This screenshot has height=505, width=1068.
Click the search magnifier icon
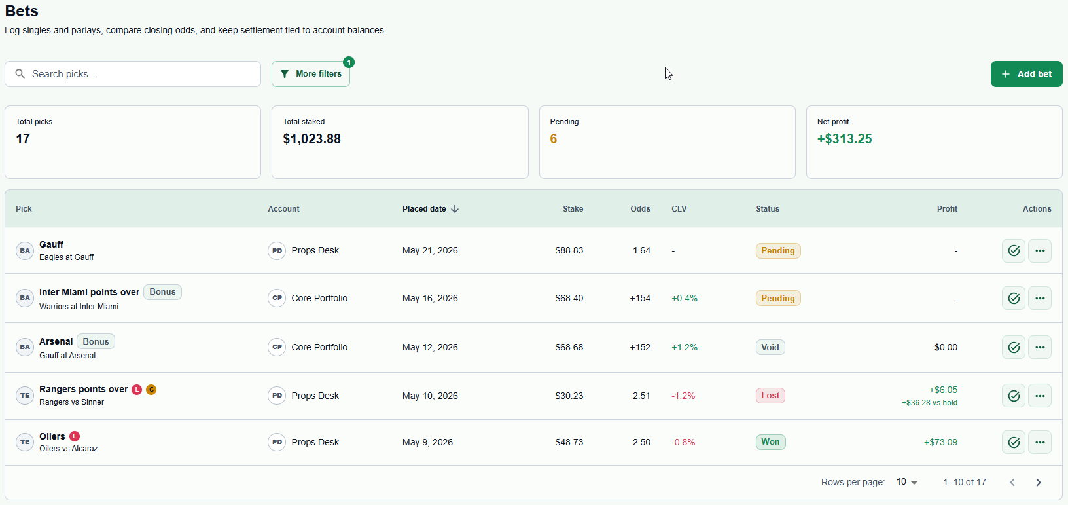pyautogui.click(x=20, y=74)
